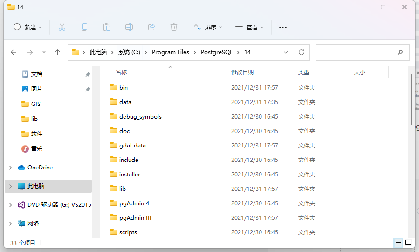Image resolution: width=419 pixels, height=252 pixels.
Task: Click the folder icon in address bar
Action: 76,52
